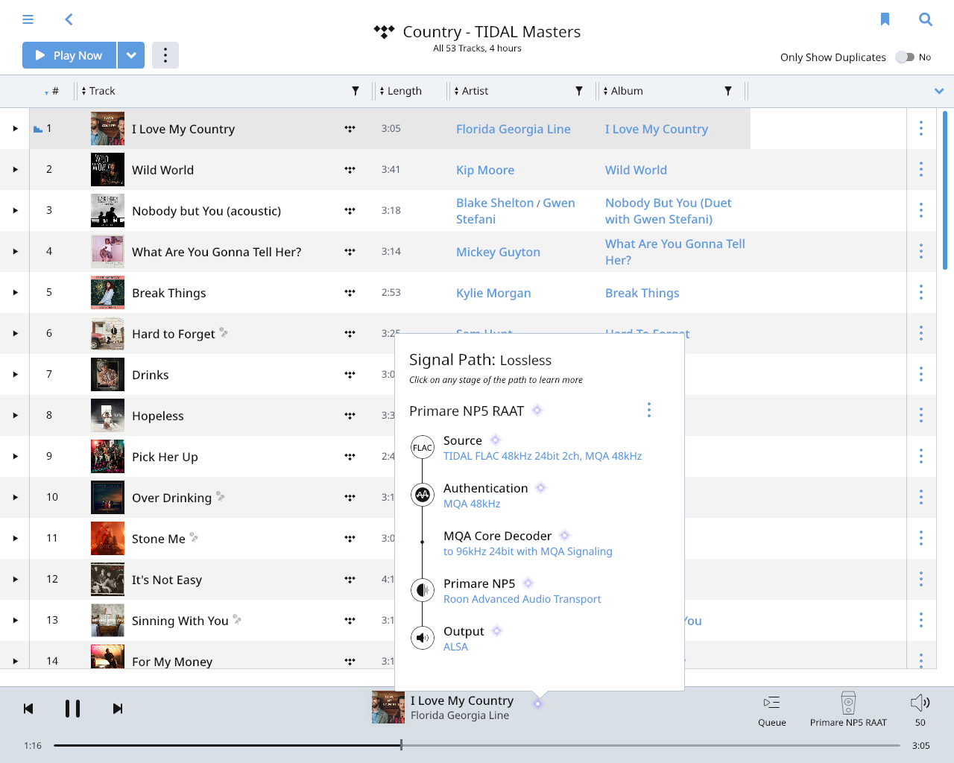Viewport: 954px width, 763px height.
Task: Filter by Artist funnel icon
Action: (579, 91)
